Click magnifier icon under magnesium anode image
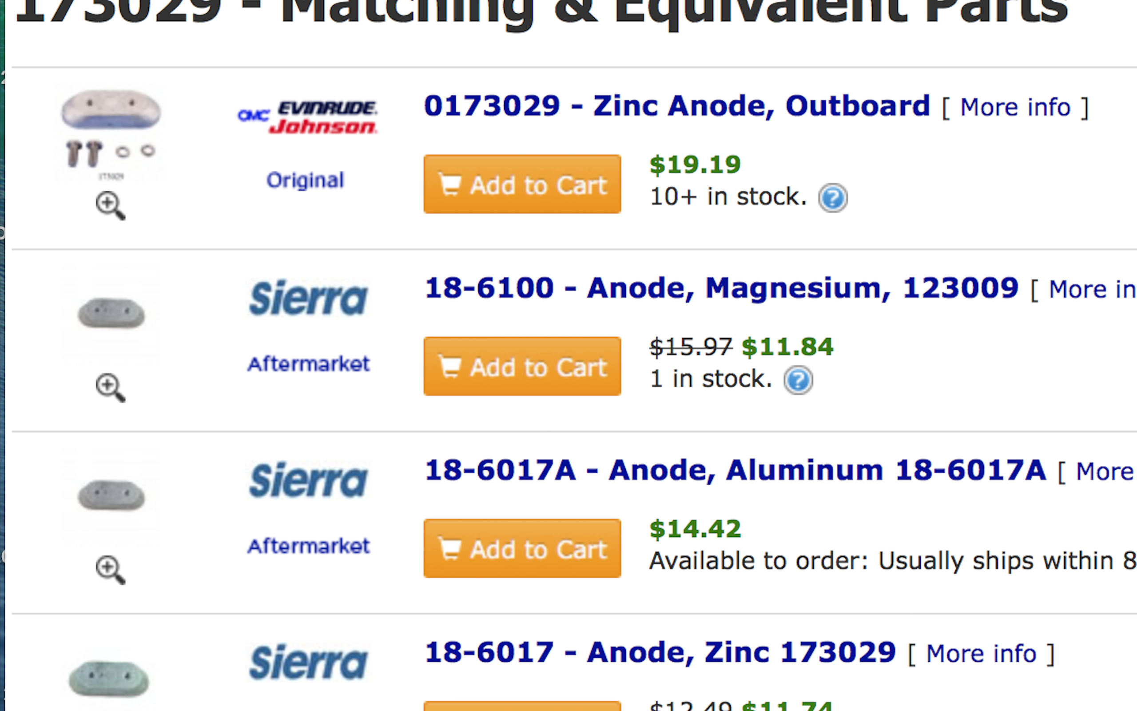 point(111,387)
